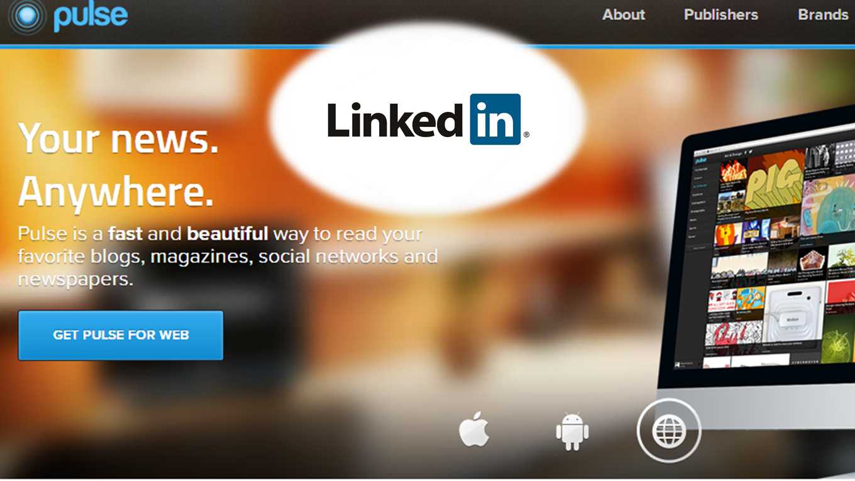
Task: Click the GET PULSE FOR WEB button
Action: (x=121, y=335)
